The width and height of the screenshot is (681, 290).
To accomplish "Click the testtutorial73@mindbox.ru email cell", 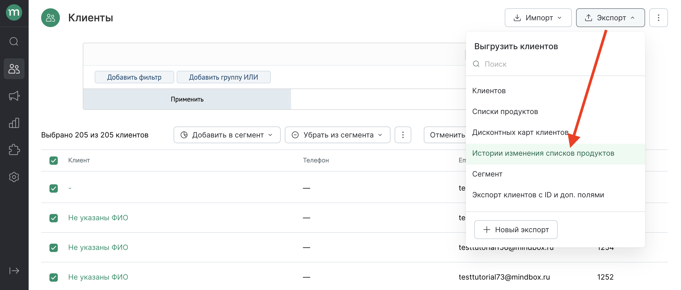I will point(504,277).
